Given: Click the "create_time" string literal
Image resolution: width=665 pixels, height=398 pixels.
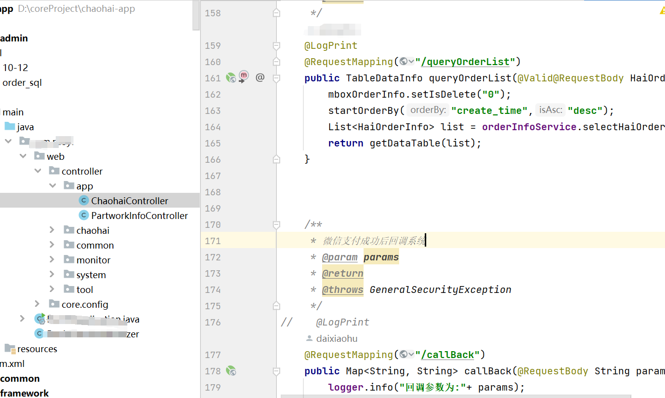Looking at the screenshot, I should point(489,110).
